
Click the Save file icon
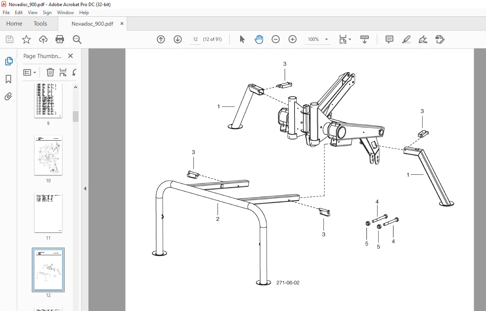[x=10, y=39]
